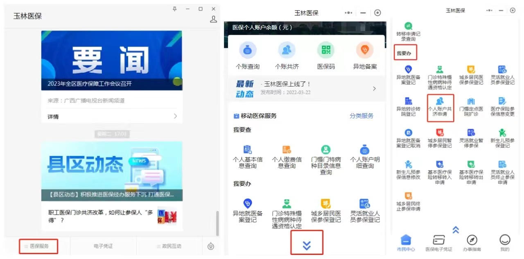The image size is (524, 259).
Task: Click the 分类服务 link
Action: pyautogui.click(x=361, y=116)
